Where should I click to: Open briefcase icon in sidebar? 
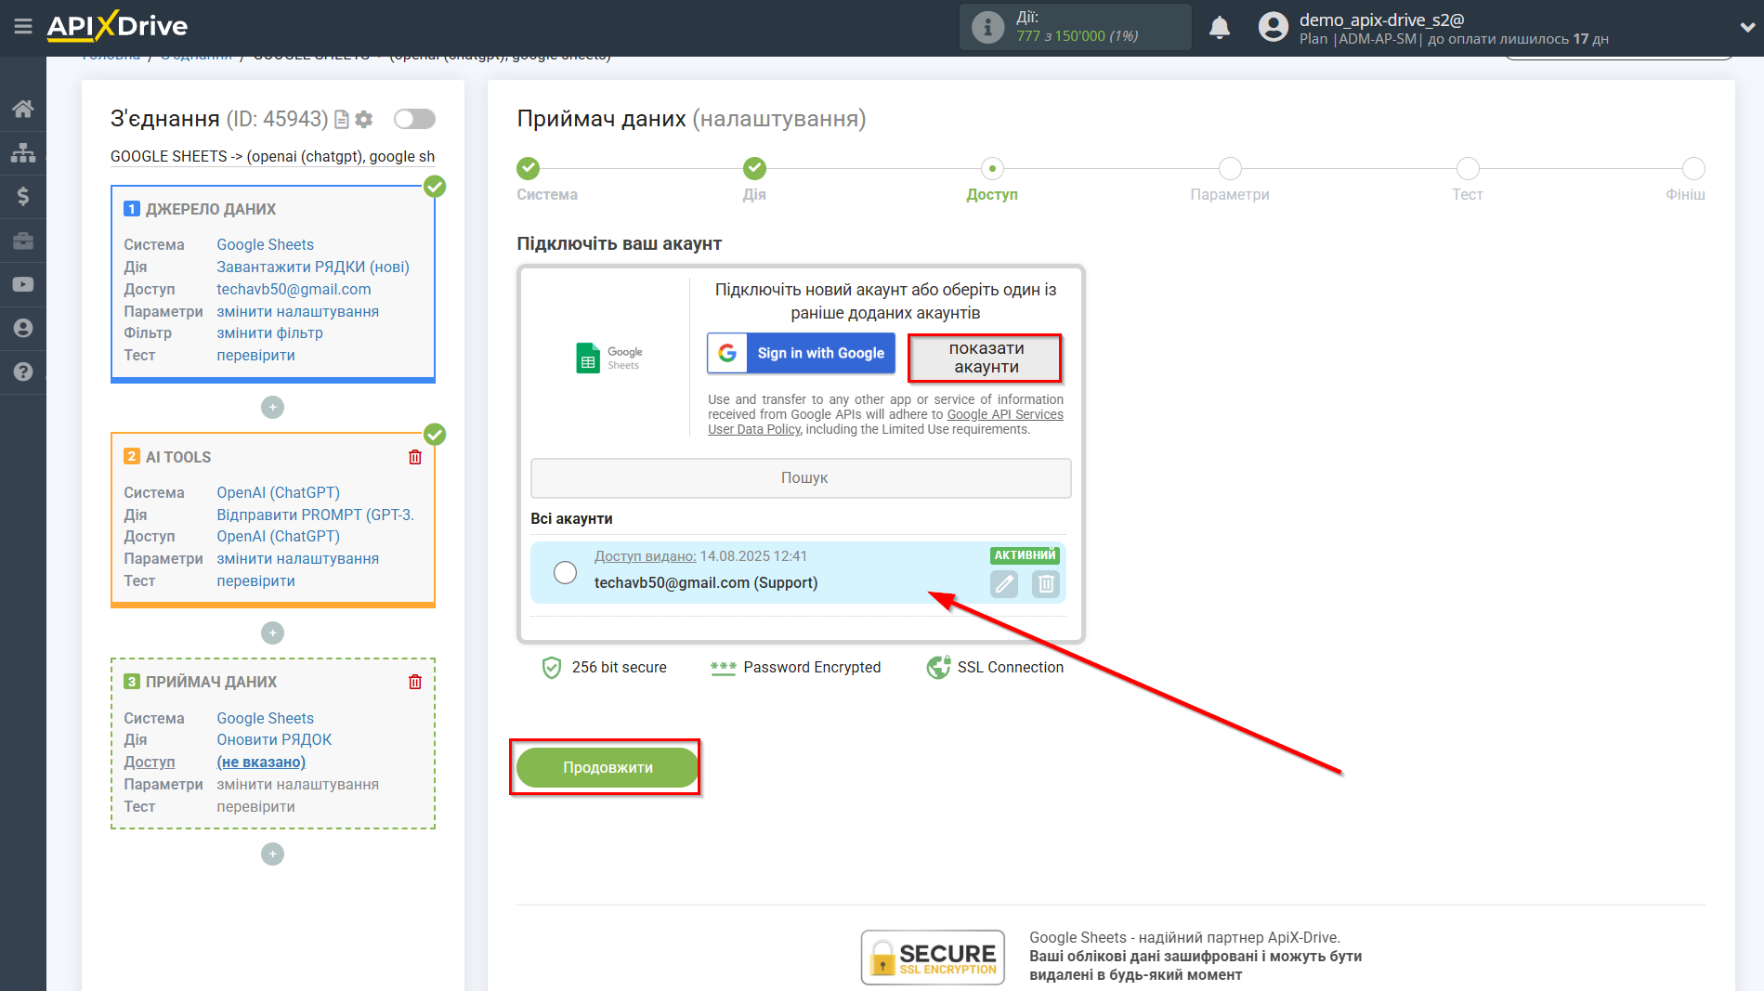[23, 241]
